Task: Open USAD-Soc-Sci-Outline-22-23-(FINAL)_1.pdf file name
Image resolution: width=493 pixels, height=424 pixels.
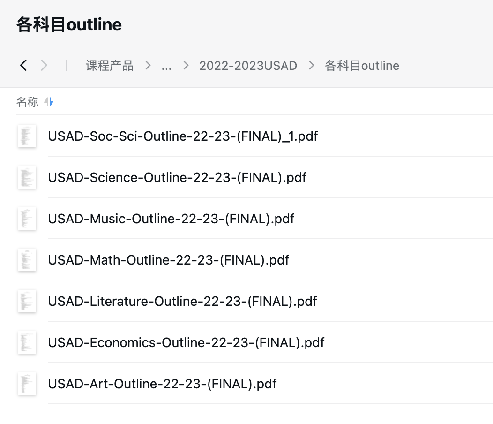Action: click(183, 136)
